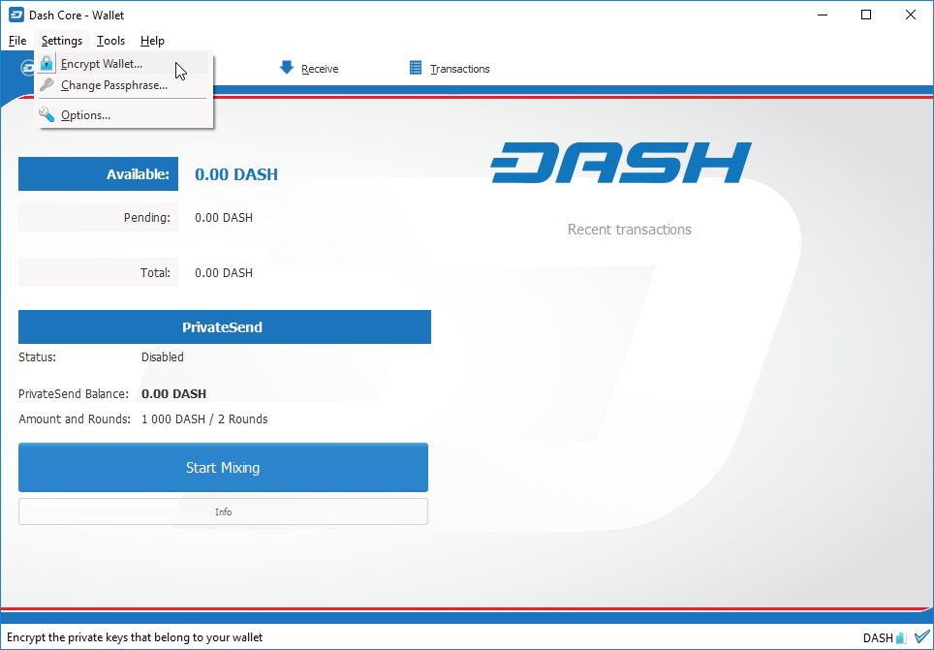Click the Total 0.00 DASH value
Viewport: 934px width, 650px height.
(224, 273)
